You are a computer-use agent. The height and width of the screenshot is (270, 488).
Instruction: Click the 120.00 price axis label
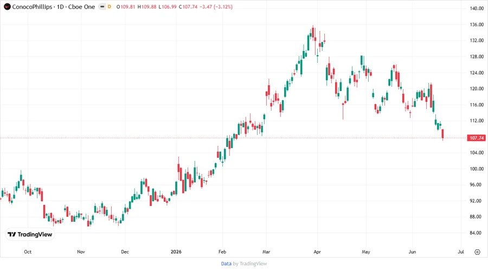click(x=477, y=89)
